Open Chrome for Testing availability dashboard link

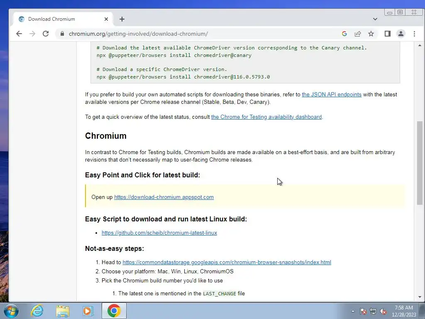pyautogui.click(x=266, y=117)
